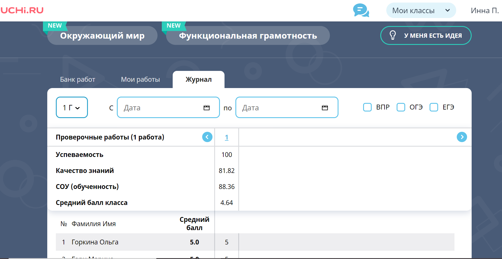The height and width of the screenshot is (259, 502).
Task: Click calendar icon in start date field
Action: click(x=206, y=108)
